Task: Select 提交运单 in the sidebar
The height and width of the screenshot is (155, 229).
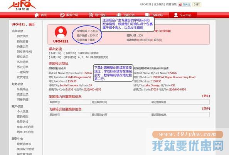Action: coord(22,57)
